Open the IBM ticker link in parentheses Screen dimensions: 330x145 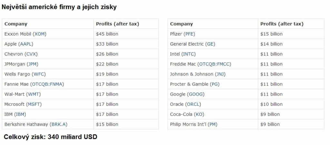coord(20,114)
